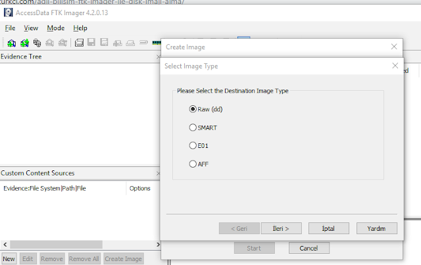Click the Add to Custom Content Image icon
This screenshot has height=265, width=421.
click(117, 43)
